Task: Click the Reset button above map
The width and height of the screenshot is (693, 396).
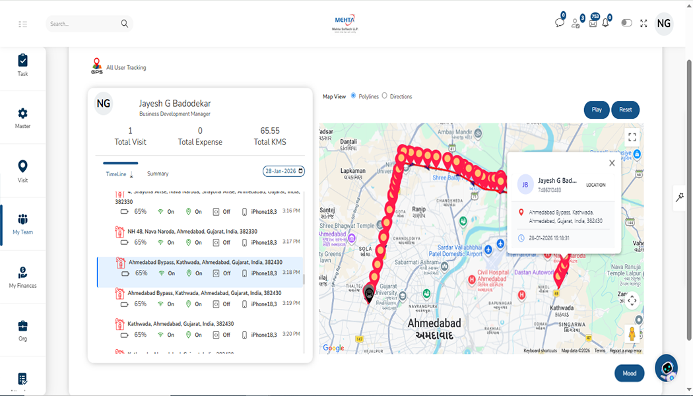Action: (x=625, y=110)
